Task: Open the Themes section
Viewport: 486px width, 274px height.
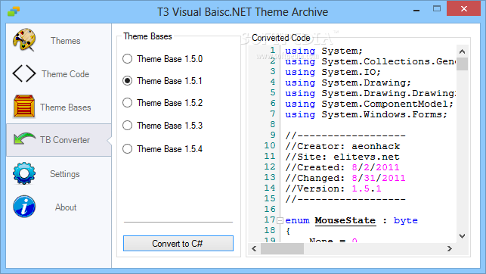Action: coord(59,41)
